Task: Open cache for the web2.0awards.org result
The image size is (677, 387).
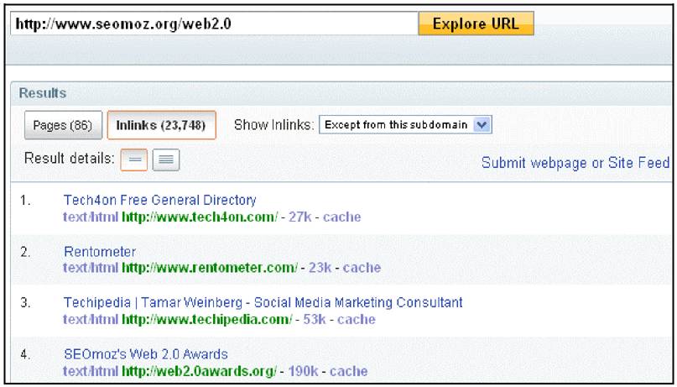Action: pos(348,371)
